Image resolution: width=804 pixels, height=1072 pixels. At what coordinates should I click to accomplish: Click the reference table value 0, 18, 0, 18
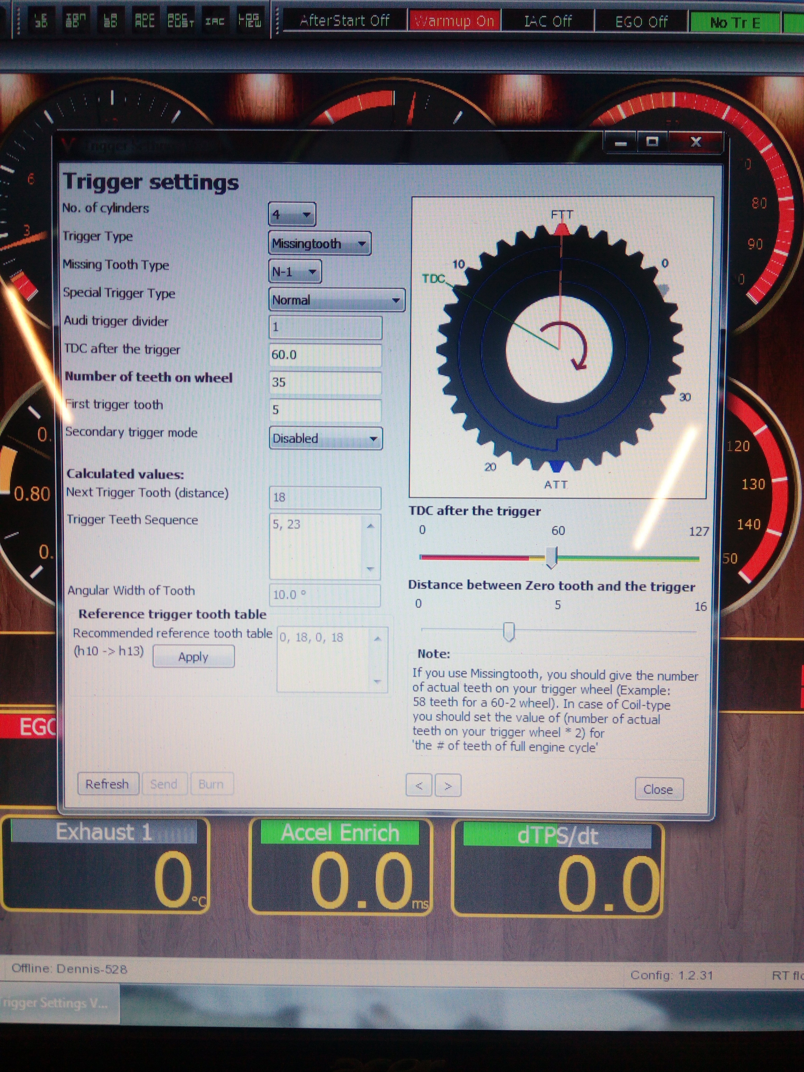[311, 637]
